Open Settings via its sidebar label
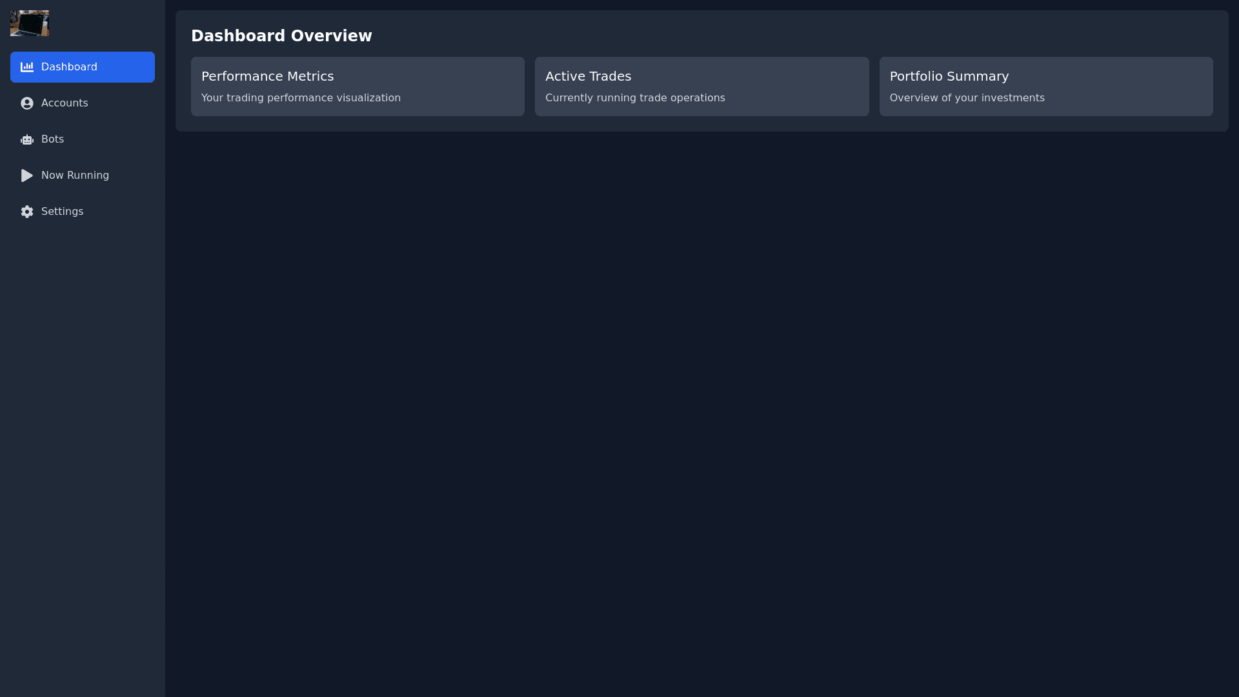 pos(62,212)
